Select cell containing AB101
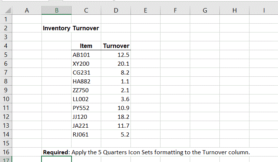The width and height of the screenshot is (278, 162). tap(86, 55)
